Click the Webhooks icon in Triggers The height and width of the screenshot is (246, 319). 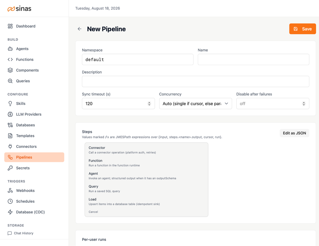point(10,191)
